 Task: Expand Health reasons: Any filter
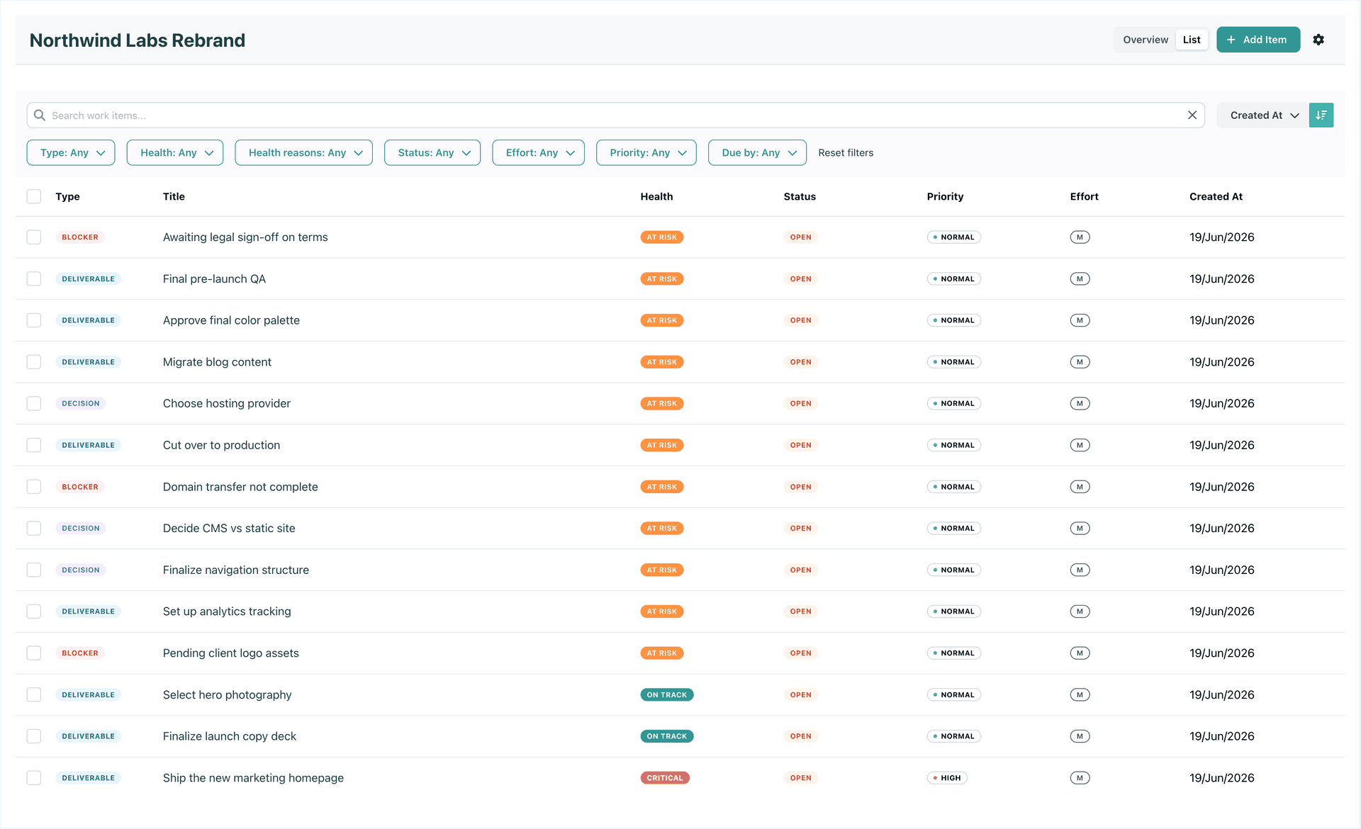point(303,152)
